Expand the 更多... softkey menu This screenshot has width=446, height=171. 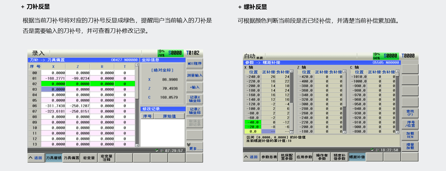coord(195,146)
